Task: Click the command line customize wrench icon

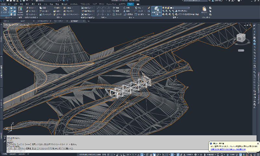Action: coord(5,141)
